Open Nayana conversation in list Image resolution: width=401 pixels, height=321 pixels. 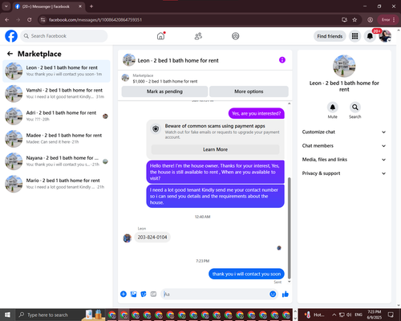[56, 161]
